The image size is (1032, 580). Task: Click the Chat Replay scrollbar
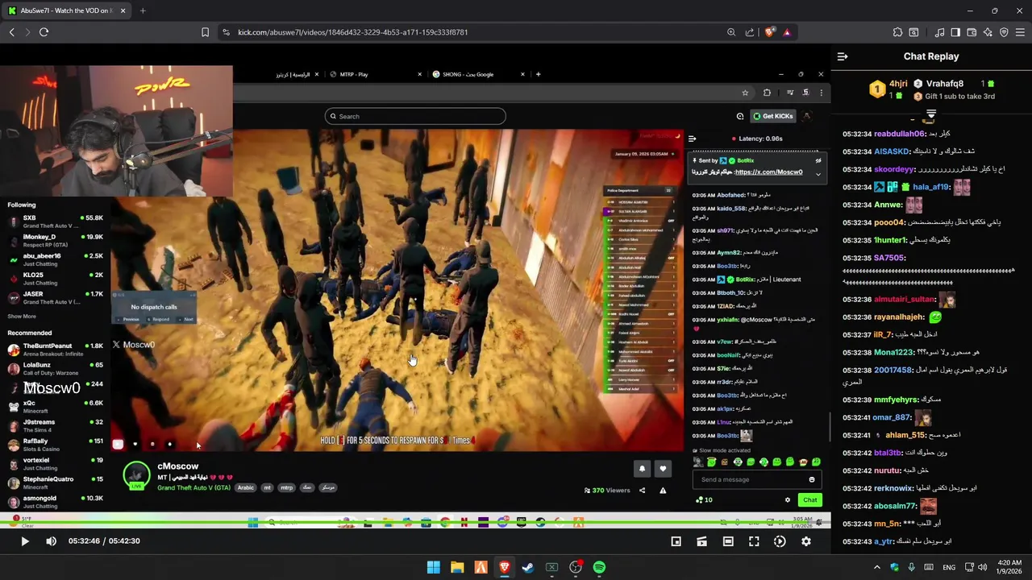831,427
